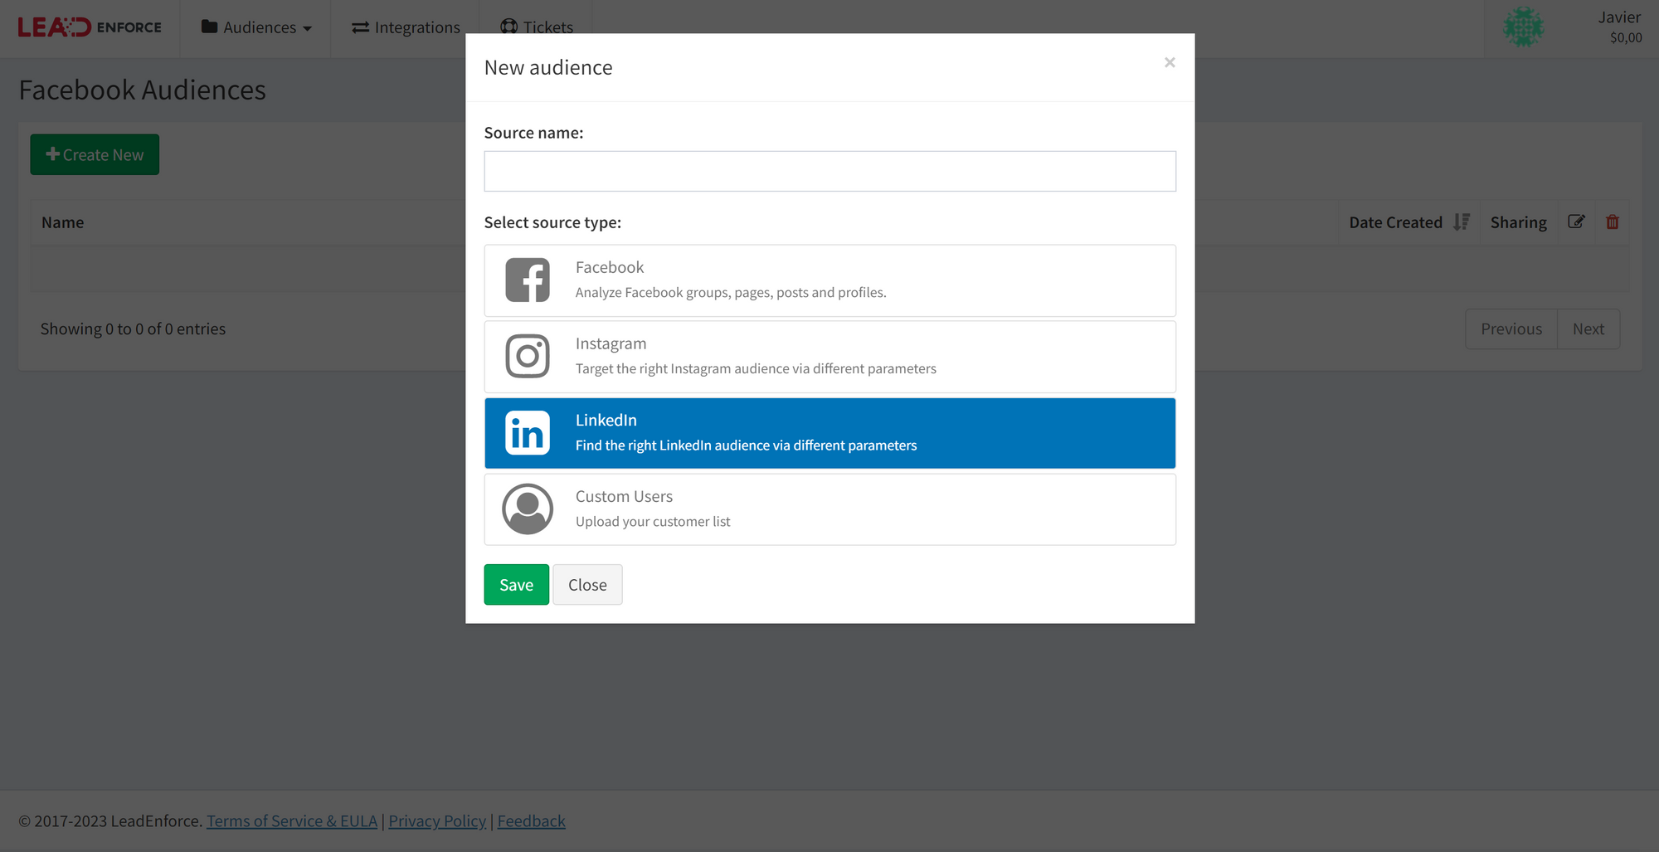1659x852 pixels.
Task: Click the Sharing column header
Action: (1518, 222)
